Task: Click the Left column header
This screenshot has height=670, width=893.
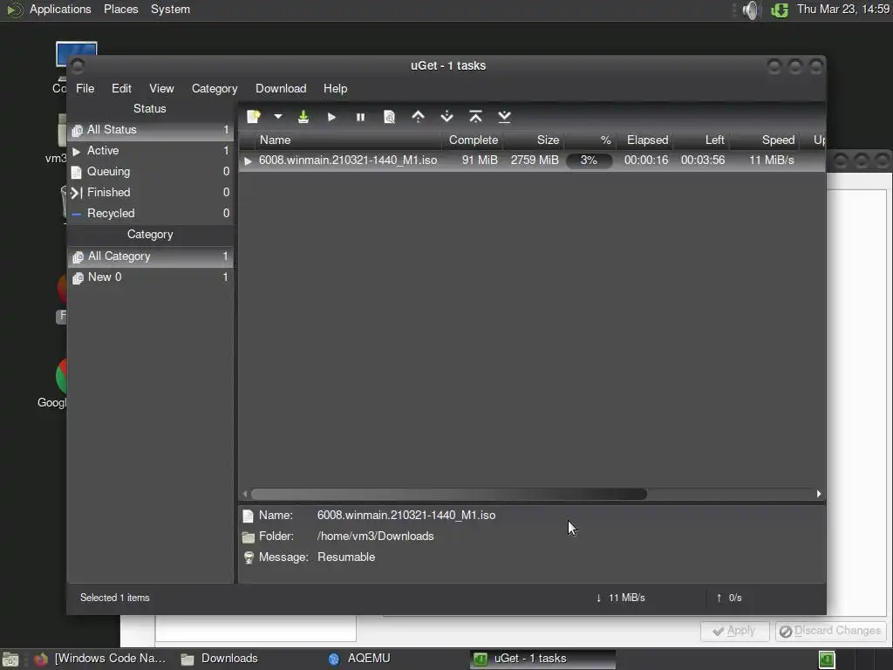Action: tap(702, 140)
